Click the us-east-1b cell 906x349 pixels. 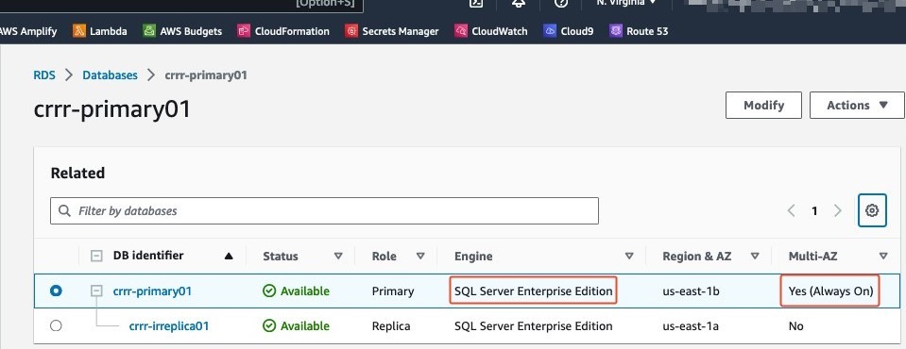pos(691,291)
